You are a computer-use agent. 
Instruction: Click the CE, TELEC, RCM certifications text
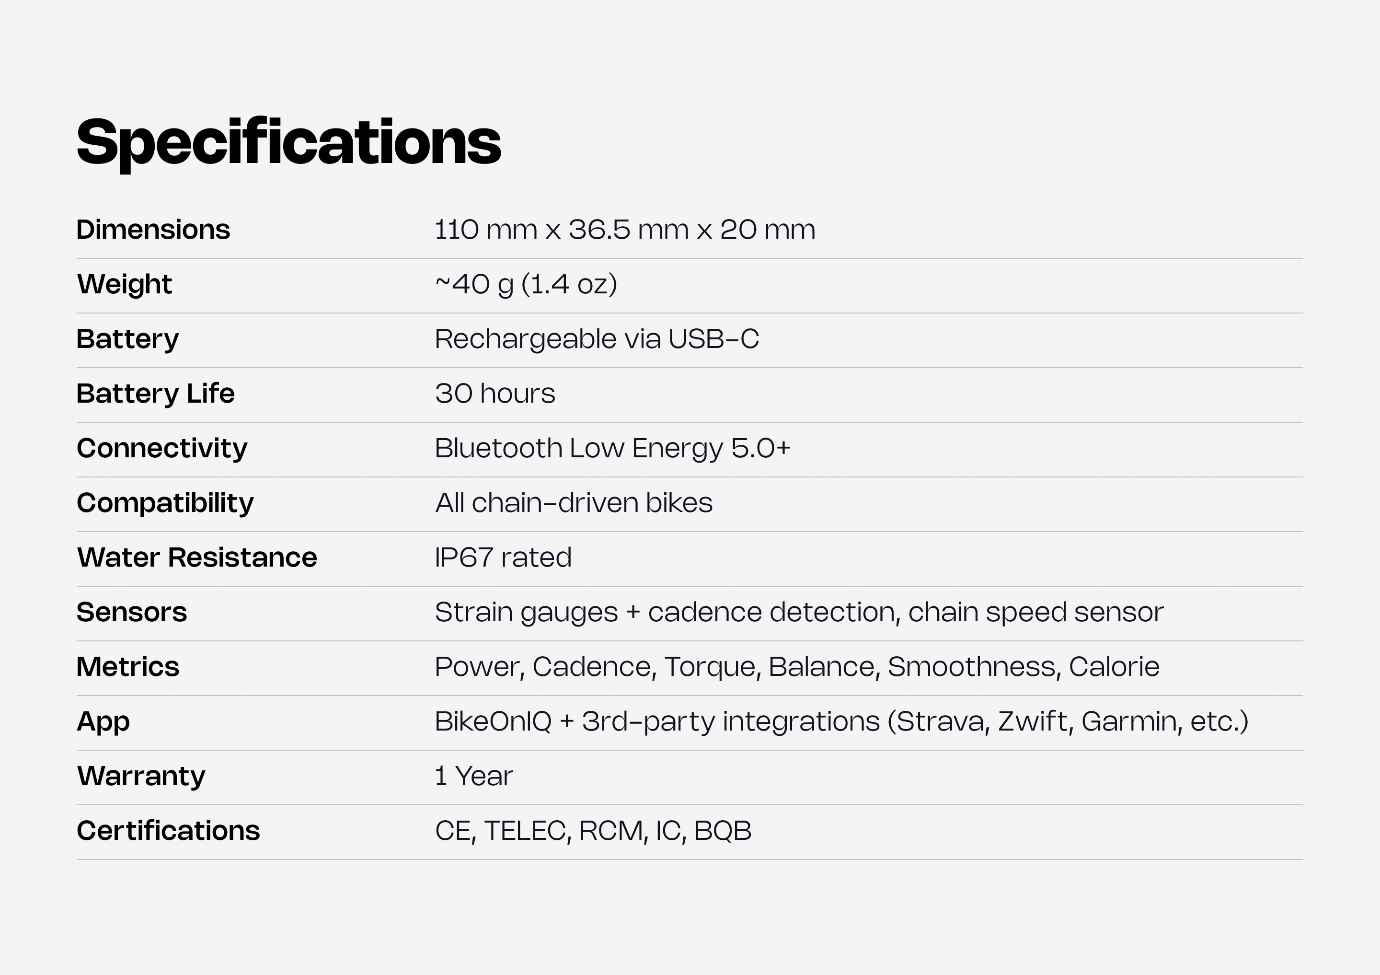tap(593, 831)
